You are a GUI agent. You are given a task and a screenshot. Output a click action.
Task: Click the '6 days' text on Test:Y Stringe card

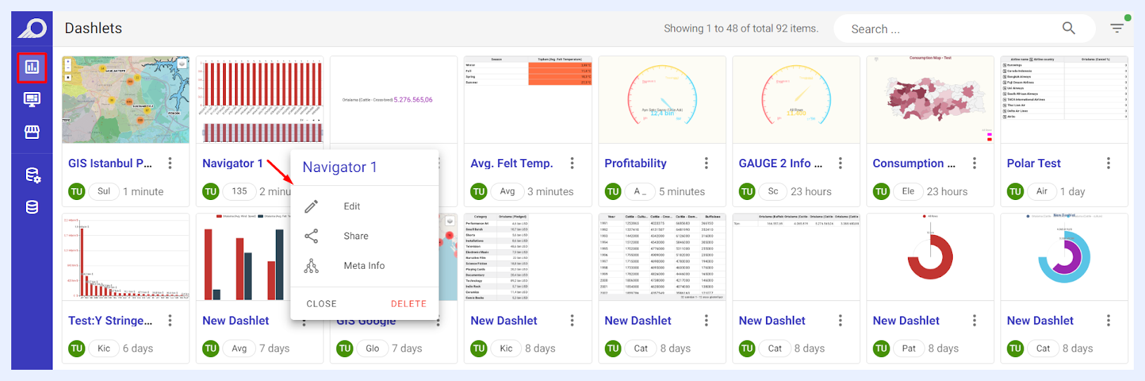138,349
